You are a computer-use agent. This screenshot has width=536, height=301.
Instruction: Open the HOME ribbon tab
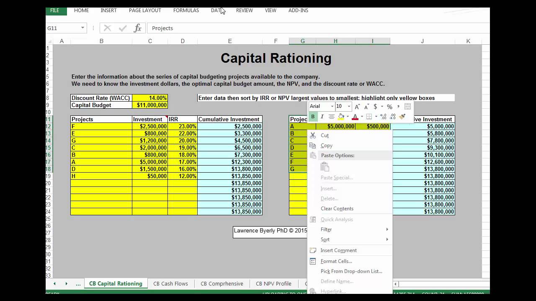point(81,10)
